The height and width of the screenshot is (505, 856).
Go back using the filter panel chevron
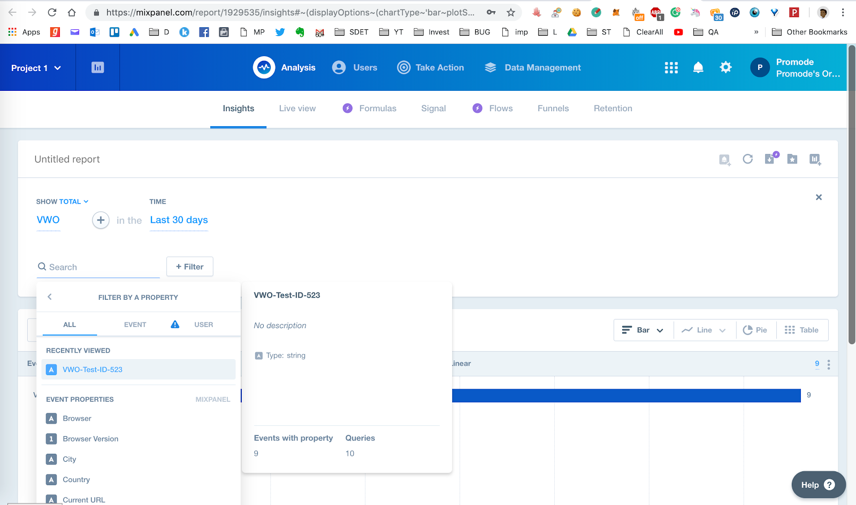pyautogui.click(x=50, y=297)
